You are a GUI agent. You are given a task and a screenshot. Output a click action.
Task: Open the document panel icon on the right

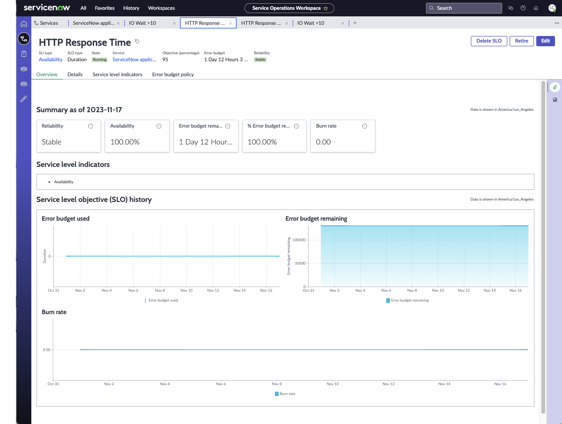click(555, 100)
